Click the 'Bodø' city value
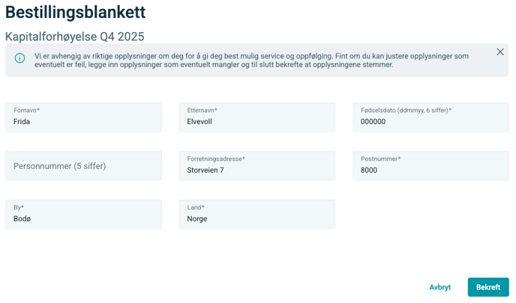The image size is (516, 303). 22,219
